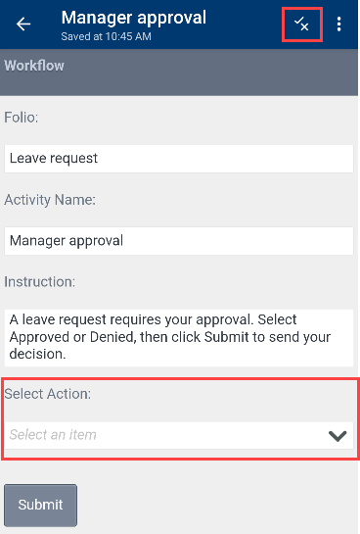The height and width of the screenshot is (534, 360).
Task: Tap the 'Saved at 10:45 AM' status text
Action: click(106, 36)
